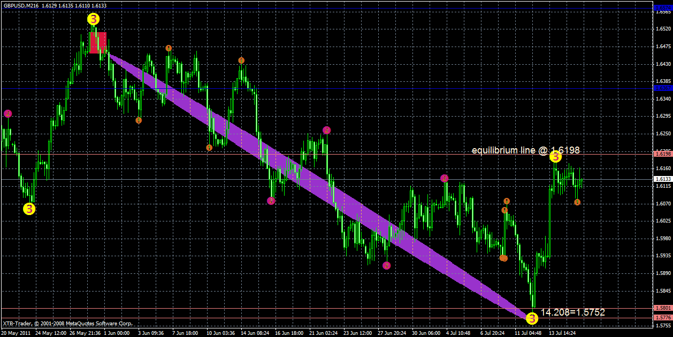This screenshot has width=673, height=337.
Task: Click the yellow 3 marker above the red rectangle
Action: (94, 19)
